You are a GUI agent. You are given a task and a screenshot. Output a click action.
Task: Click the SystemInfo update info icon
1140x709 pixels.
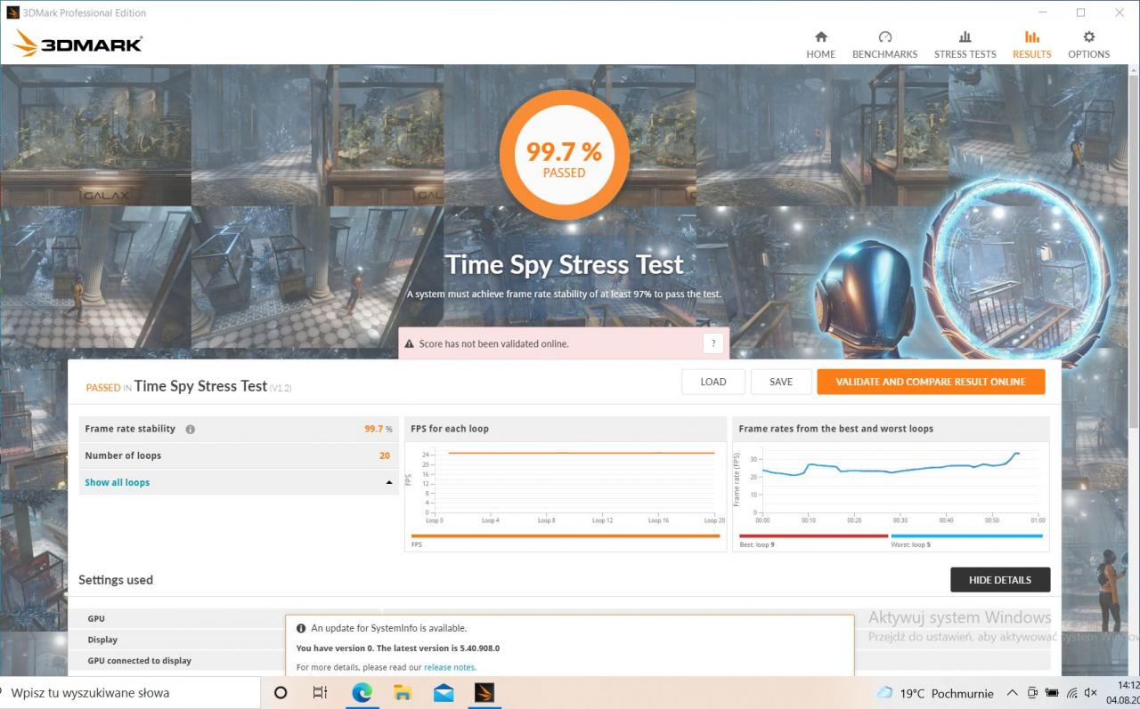pos(301,628)
